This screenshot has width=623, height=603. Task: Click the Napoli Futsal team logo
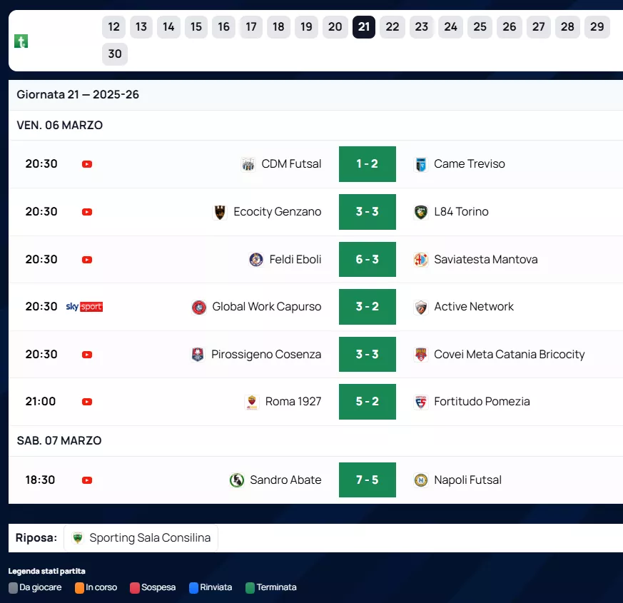(x=421, y=480)
